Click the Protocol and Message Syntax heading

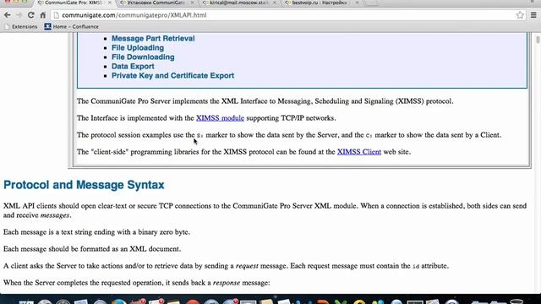[84, 185]
